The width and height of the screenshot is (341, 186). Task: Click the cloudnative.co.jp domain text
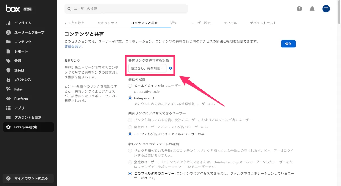click(147, 92)
